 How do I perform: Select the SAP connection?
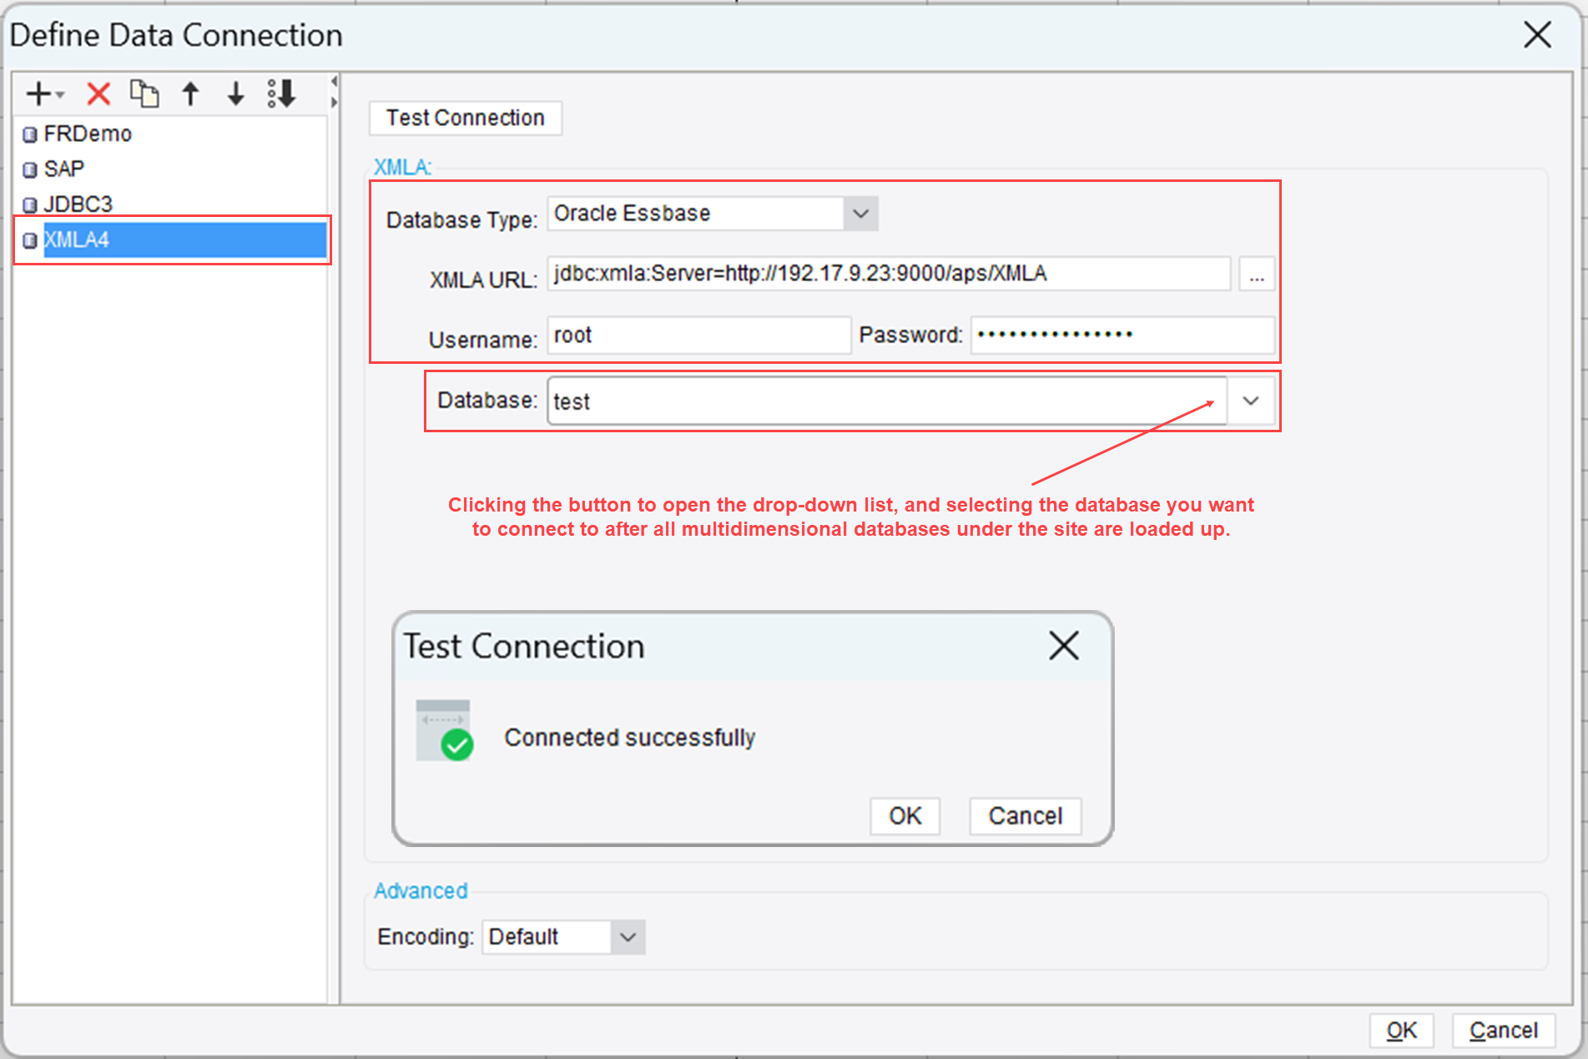63,169
